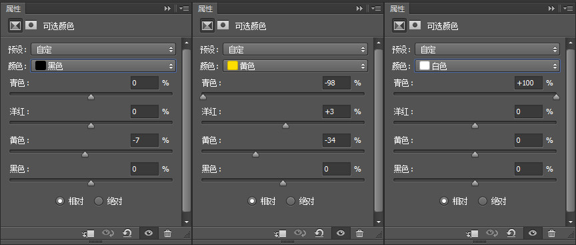Select 绝对 radio in White (白色) panel
Viewport: 576px width, 245px height.
(483, 201)
